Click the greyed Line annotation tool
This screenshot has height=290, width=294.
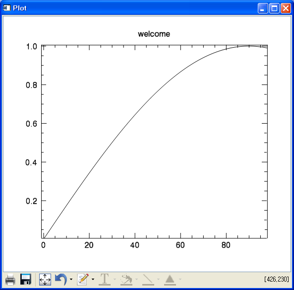pyautogui.click(x=148, y=279)
